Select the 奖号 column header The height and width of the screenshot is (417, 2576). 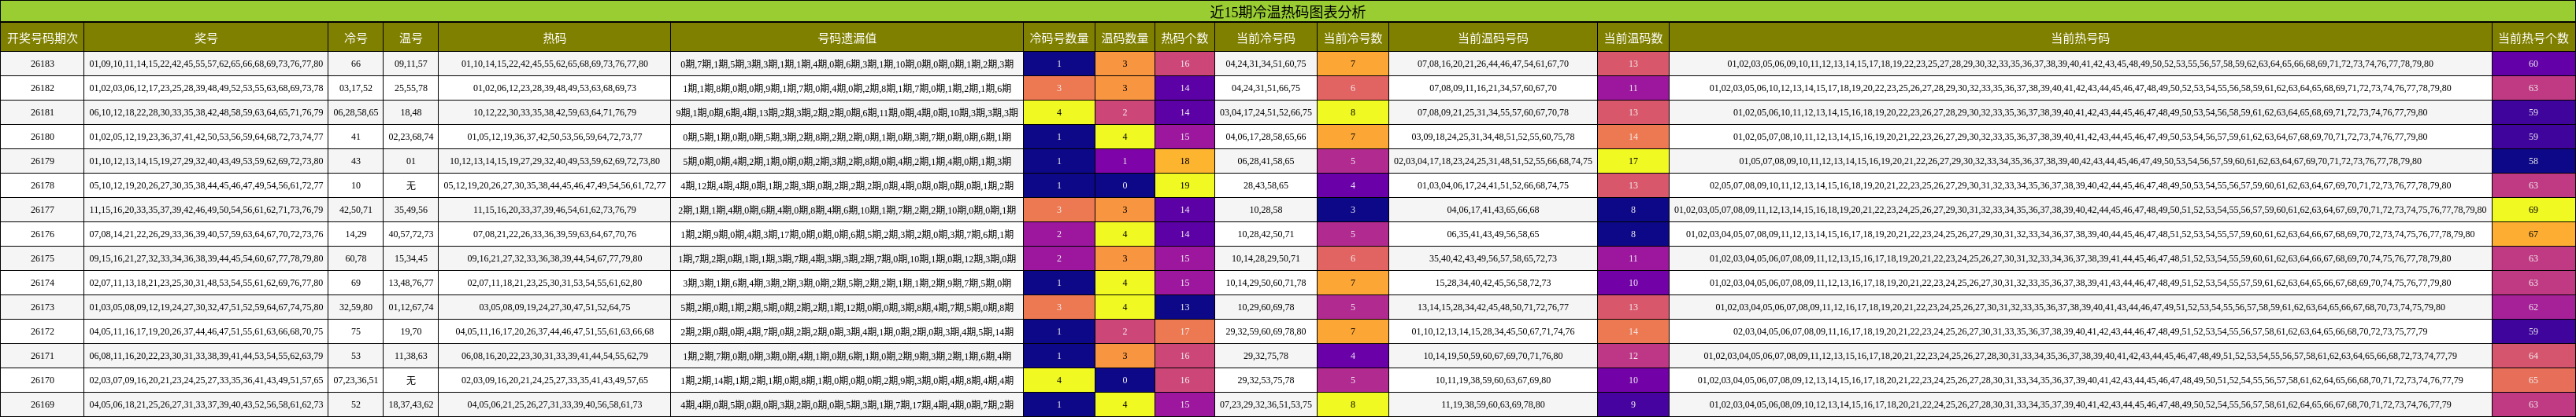(206, 39)
